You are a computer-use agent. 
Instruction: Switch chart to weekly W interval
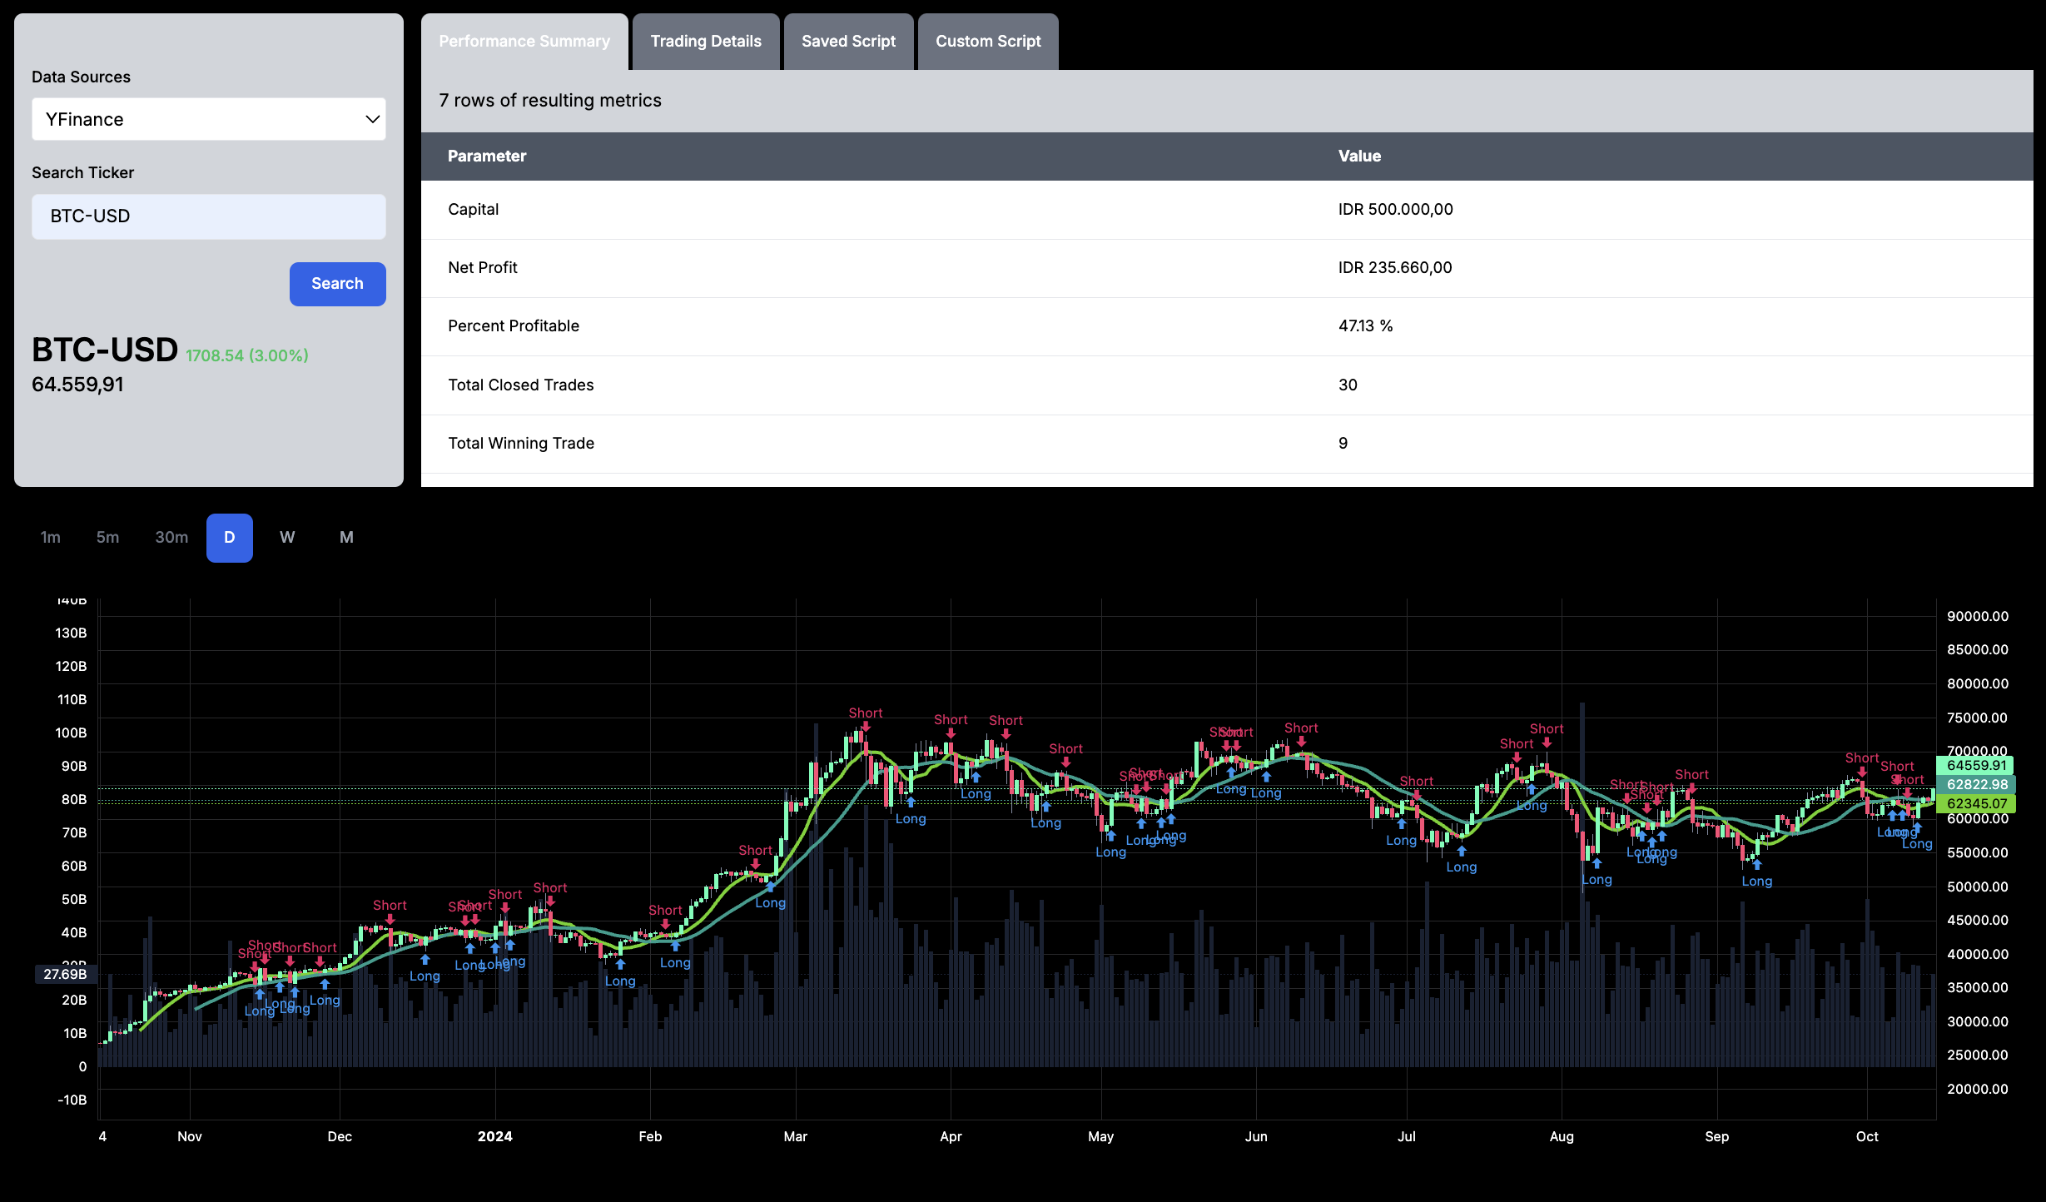[287, 538]
